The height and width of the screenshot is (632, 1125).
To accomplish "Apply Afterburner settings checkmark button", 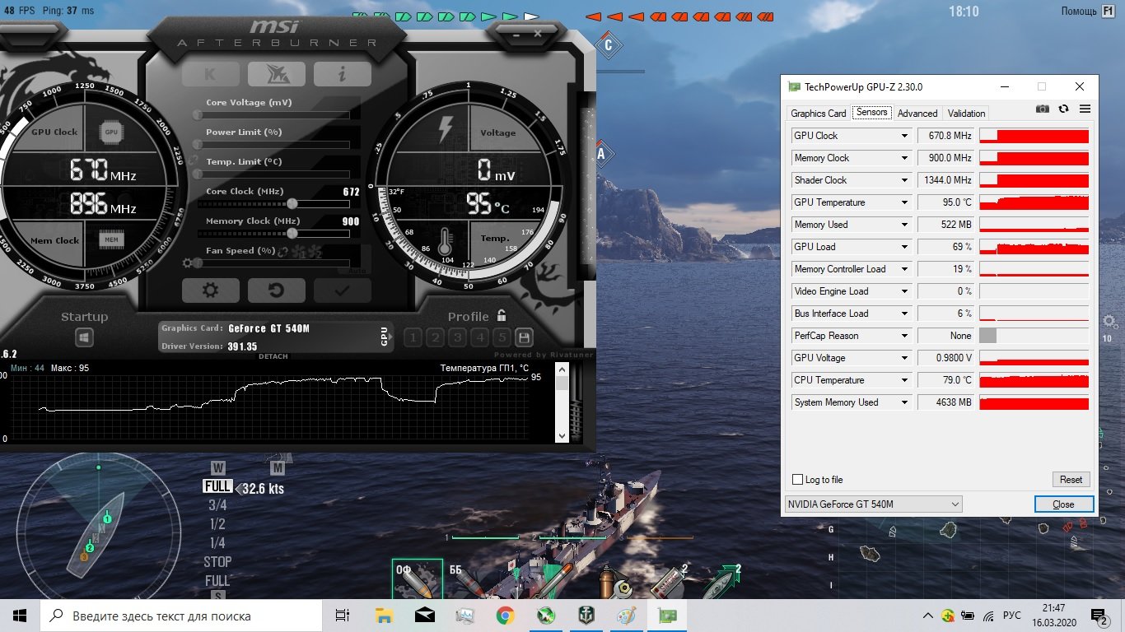I will [343, 290].
